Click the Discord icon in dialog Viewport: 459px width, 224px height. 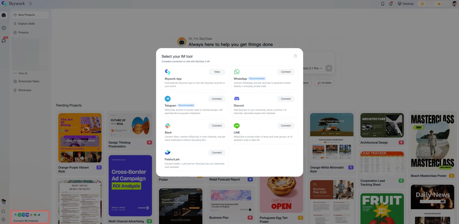point(237,98)
